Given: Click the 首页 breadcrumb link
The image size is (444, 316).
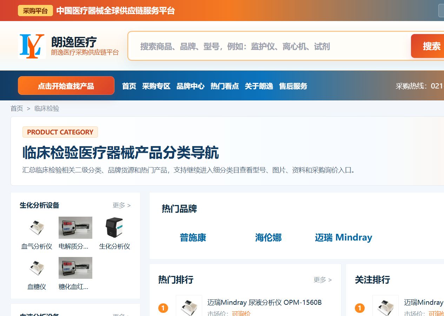Looking at the screenshot, I should [x=17, y=108].
